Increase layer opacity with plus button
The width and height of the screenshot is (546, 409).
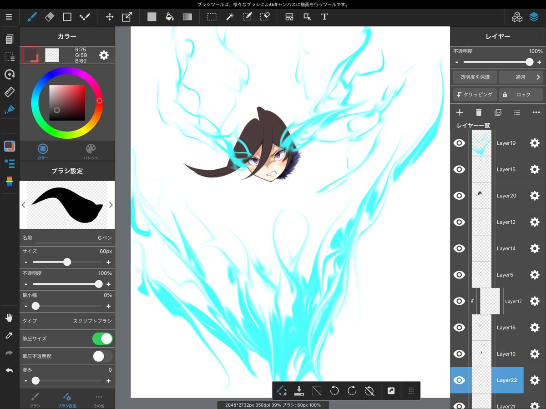click(540, 62)
